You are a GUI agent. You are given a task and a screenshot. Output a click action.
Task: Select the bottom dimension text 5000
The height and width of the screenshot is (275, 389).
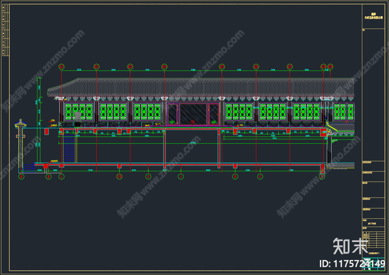(208, 170)
